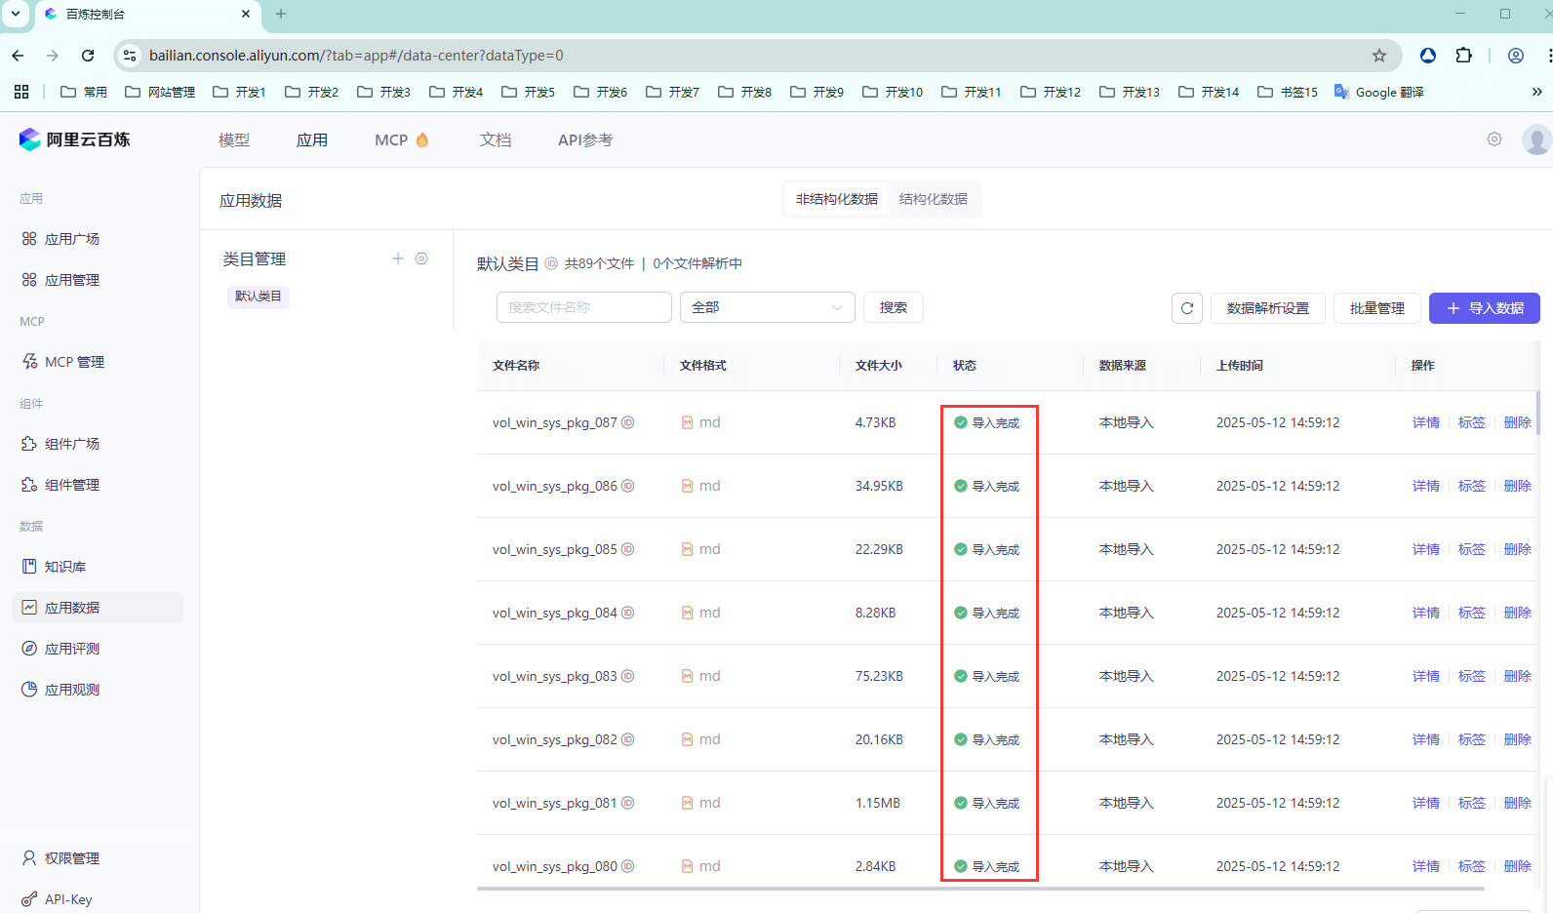Click 删除 for vol_win_sys_pkg_085
1553x913 pixels.
[1518, 549]
